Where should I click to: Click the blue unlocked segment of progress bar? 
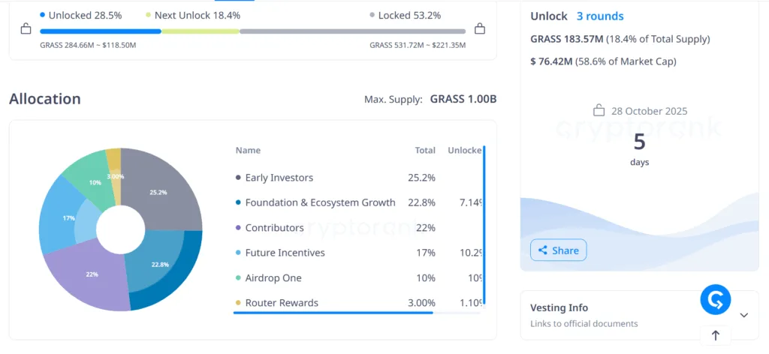tap(100, 31)
